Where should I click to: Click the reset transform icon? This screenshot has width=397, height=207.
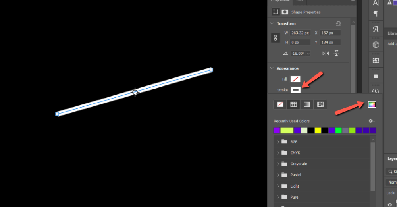(338, 24)
